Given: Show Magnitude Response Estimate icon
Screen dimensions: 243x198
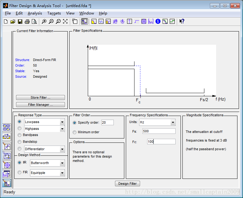Looking at the screenshot, I should click(x=165, y=21).
